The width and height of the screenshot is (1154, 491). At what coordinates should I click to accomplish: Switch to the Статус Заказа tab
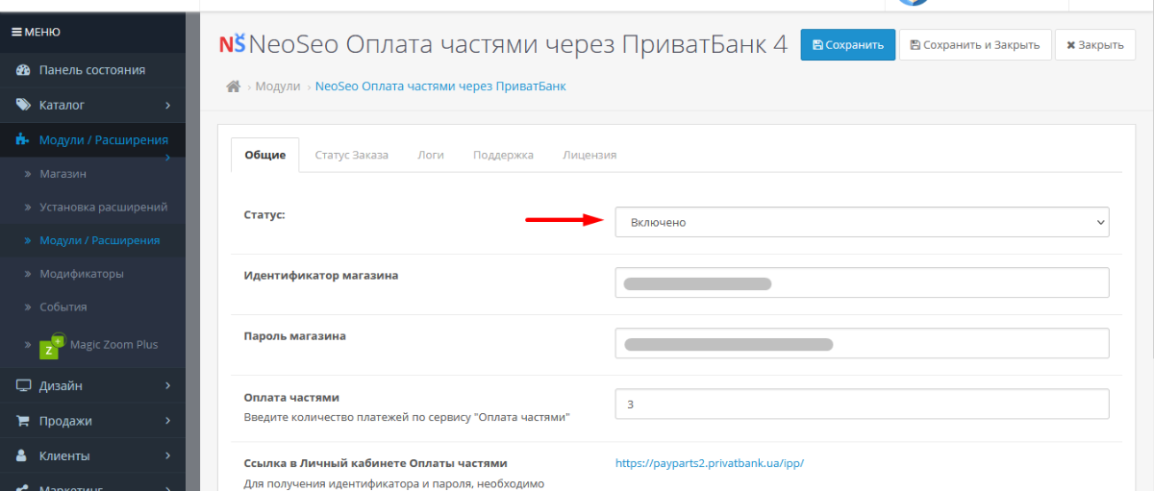tap(352, 155)
